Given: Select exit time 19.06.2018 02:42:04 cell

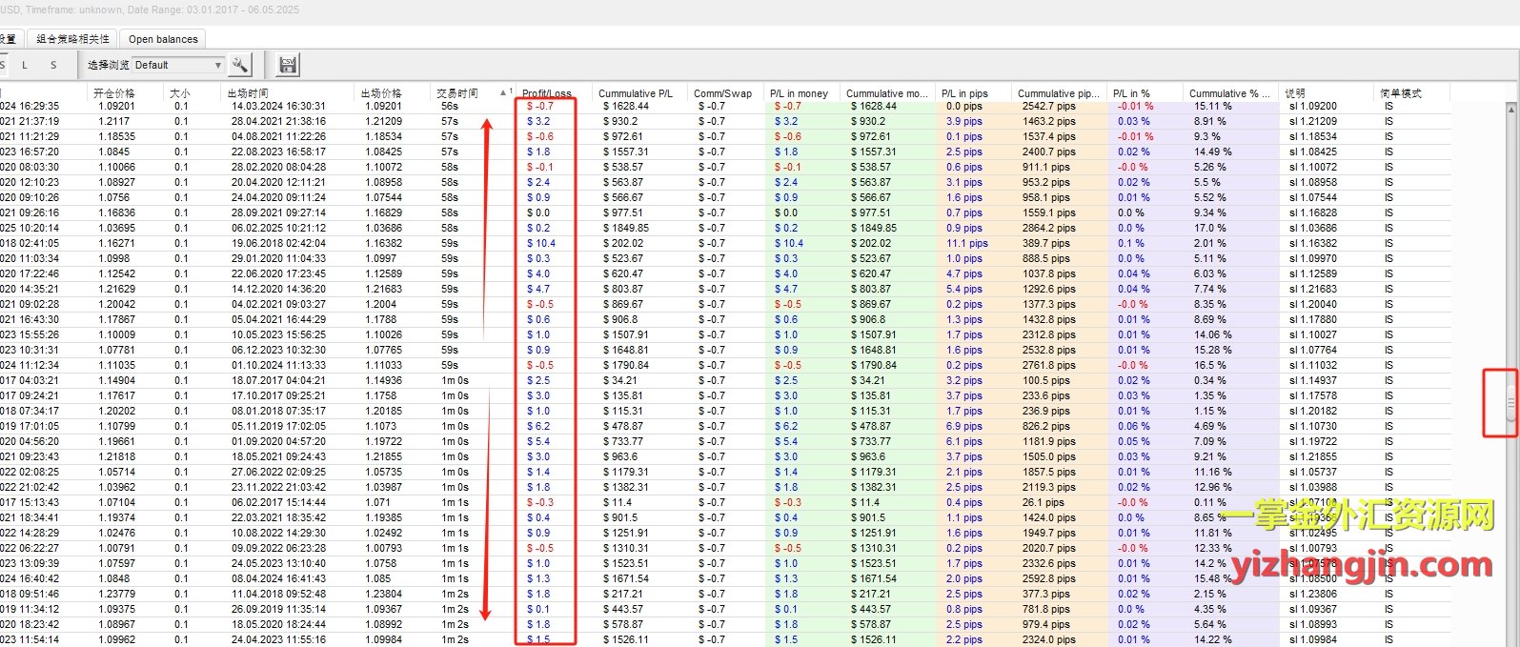Looking at the screenshot, I should click(x=278, y=243).
